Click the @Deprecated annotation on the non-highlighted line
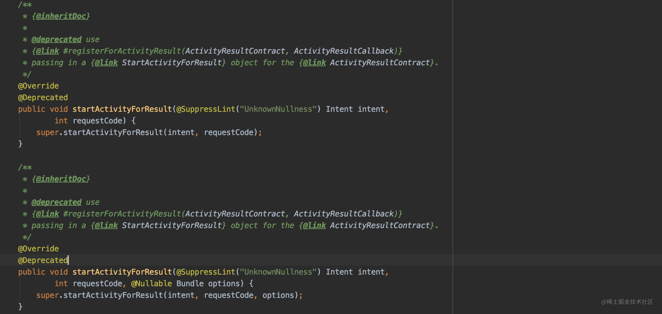Image resolution: width=662 pixels, height=314 pixels. pos(43,98)
